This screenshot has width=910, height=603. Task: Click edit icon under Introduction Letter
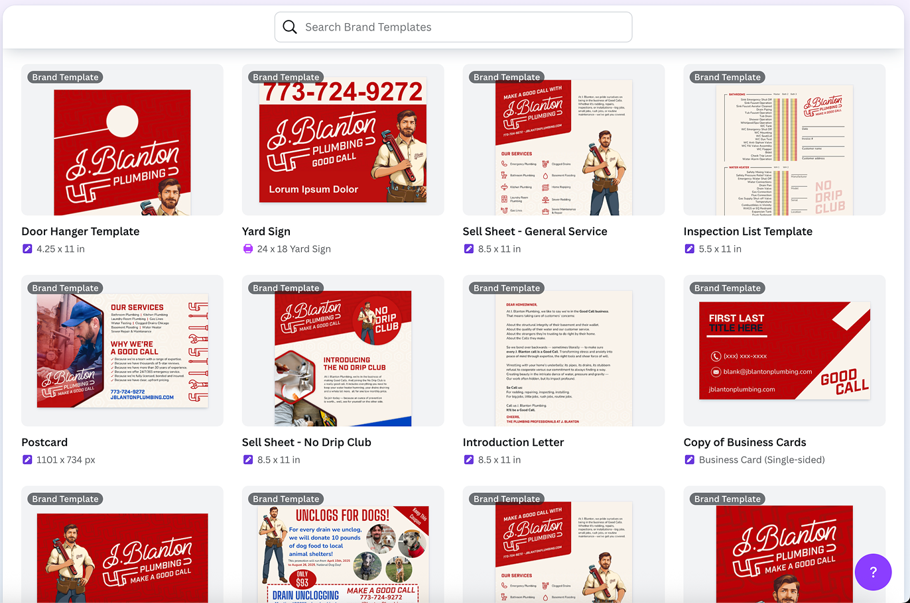469,460
